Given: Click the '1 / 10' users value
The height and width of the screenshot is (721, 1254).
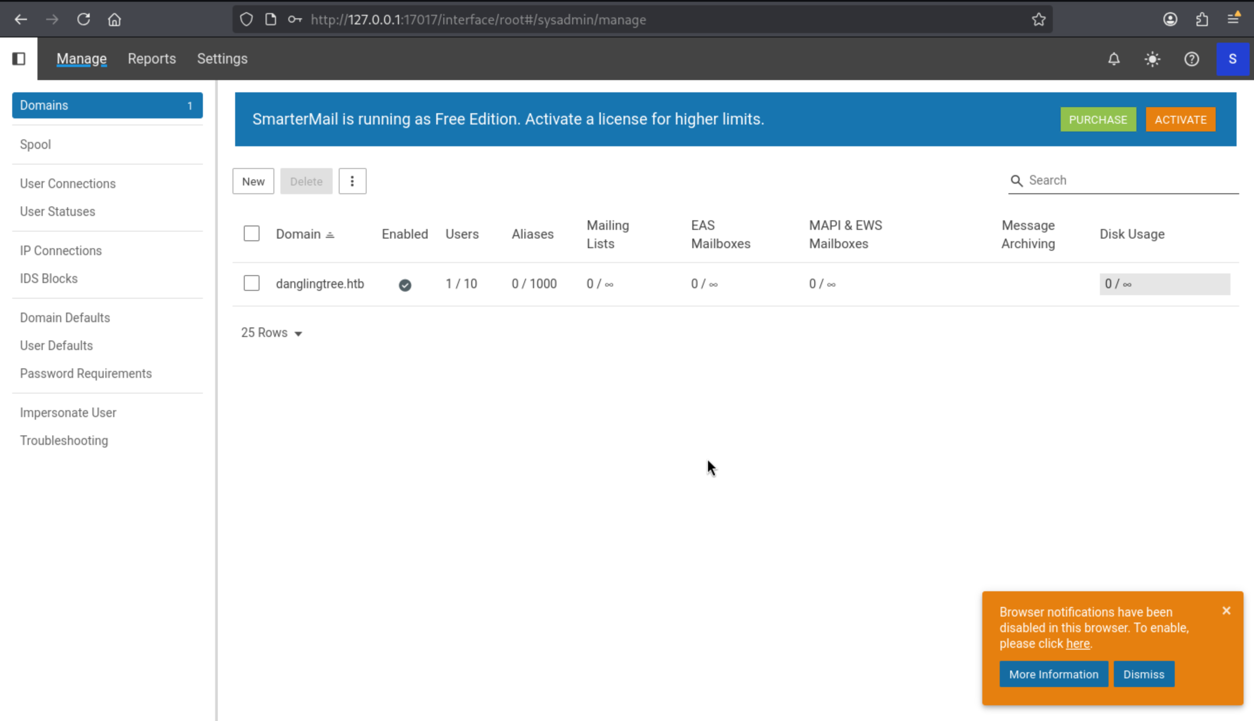Looking at the screenshot, I should [462, 284].
